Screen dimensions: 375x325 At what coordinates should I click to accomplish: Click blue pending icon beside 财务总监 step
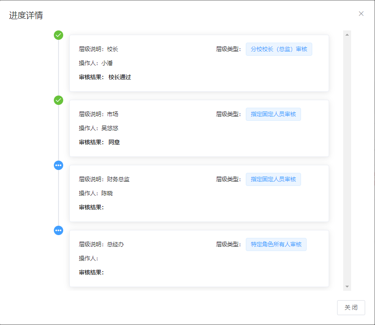tap(59, 165)
